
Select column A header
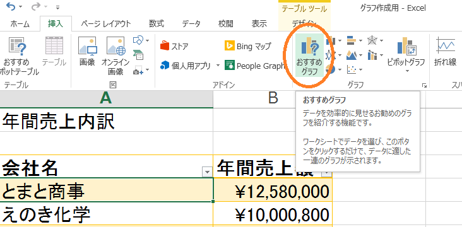(x=107, y=99)
